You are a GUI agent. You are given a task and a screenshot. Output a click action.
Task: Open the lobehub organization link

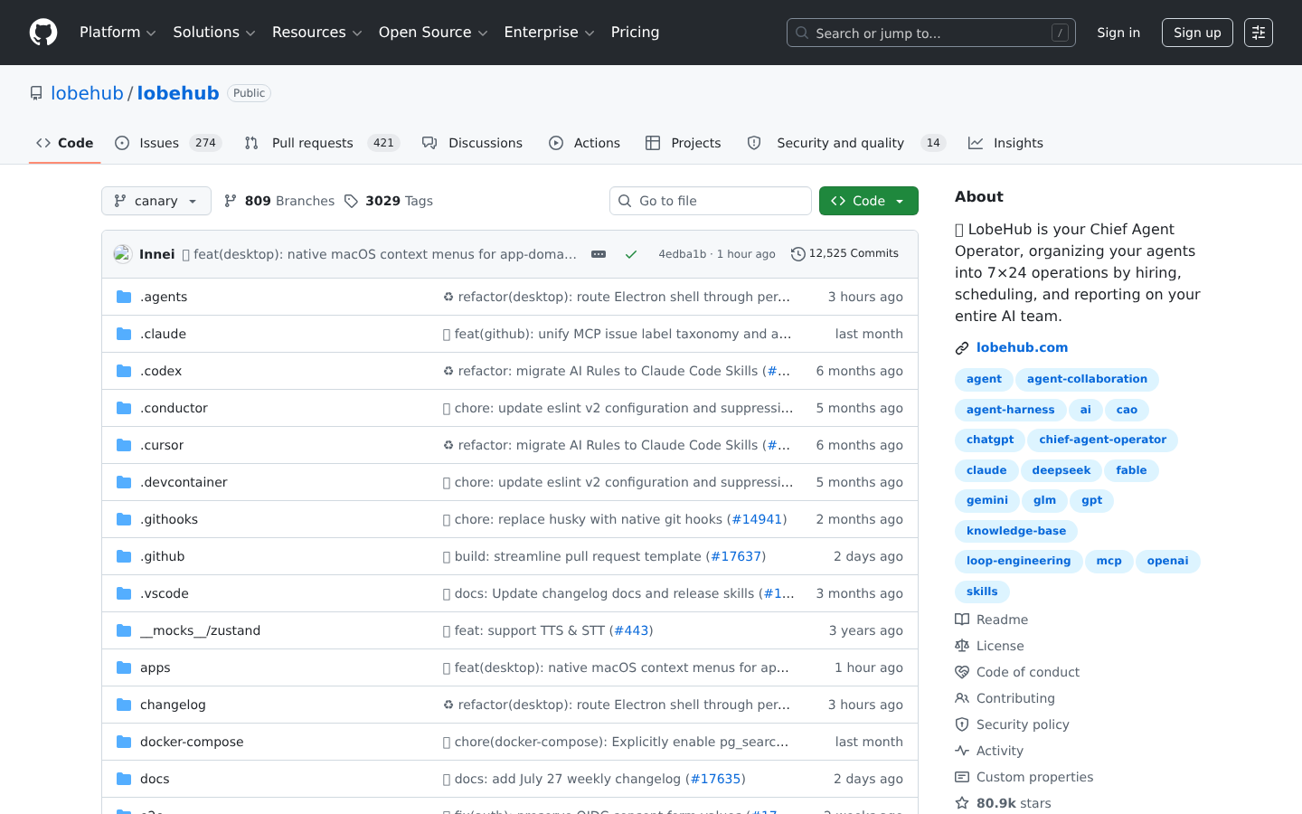point(87,93)
